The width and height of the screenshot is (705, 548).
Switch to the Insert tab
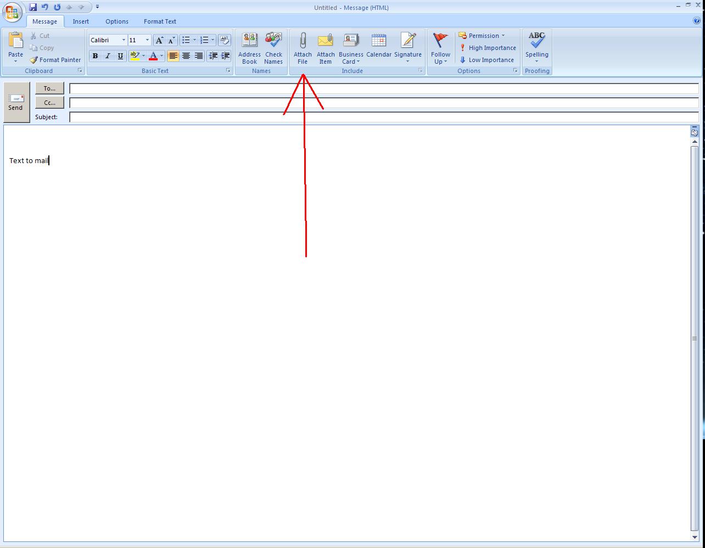81,21
